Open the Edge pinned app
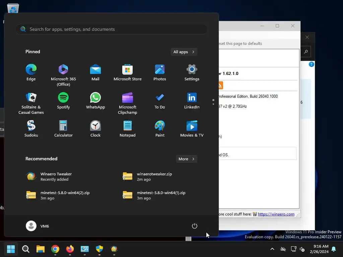343x257 pixels. coord(31,73)
